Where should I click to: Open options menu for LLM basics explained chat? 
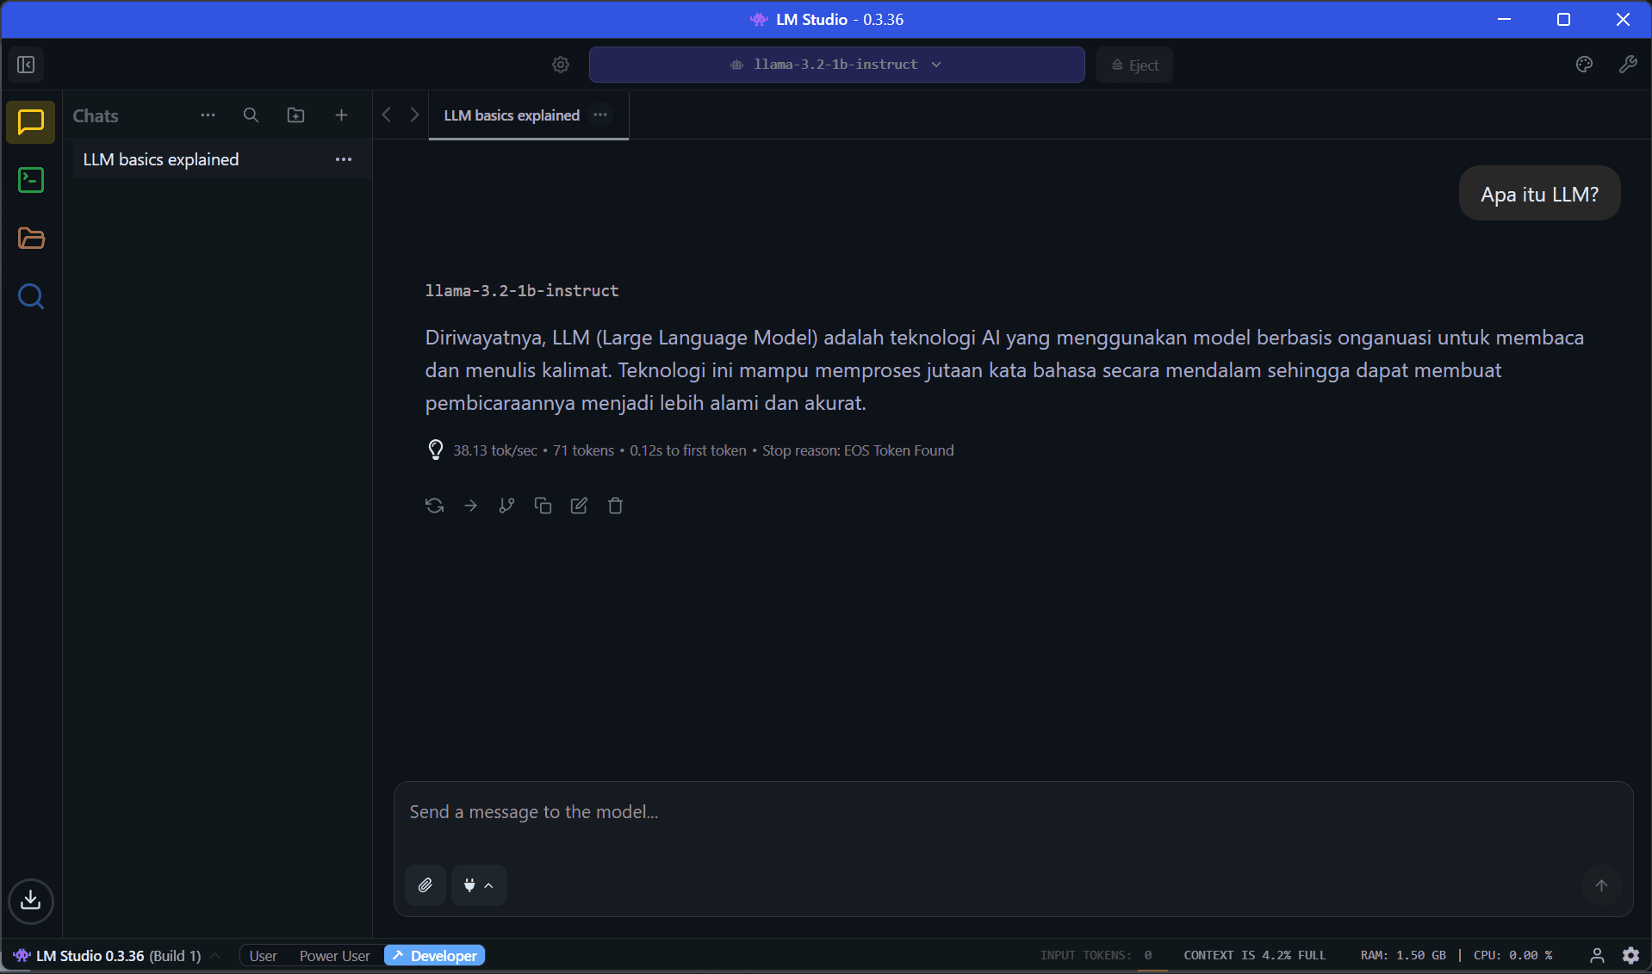click(344, 159)
